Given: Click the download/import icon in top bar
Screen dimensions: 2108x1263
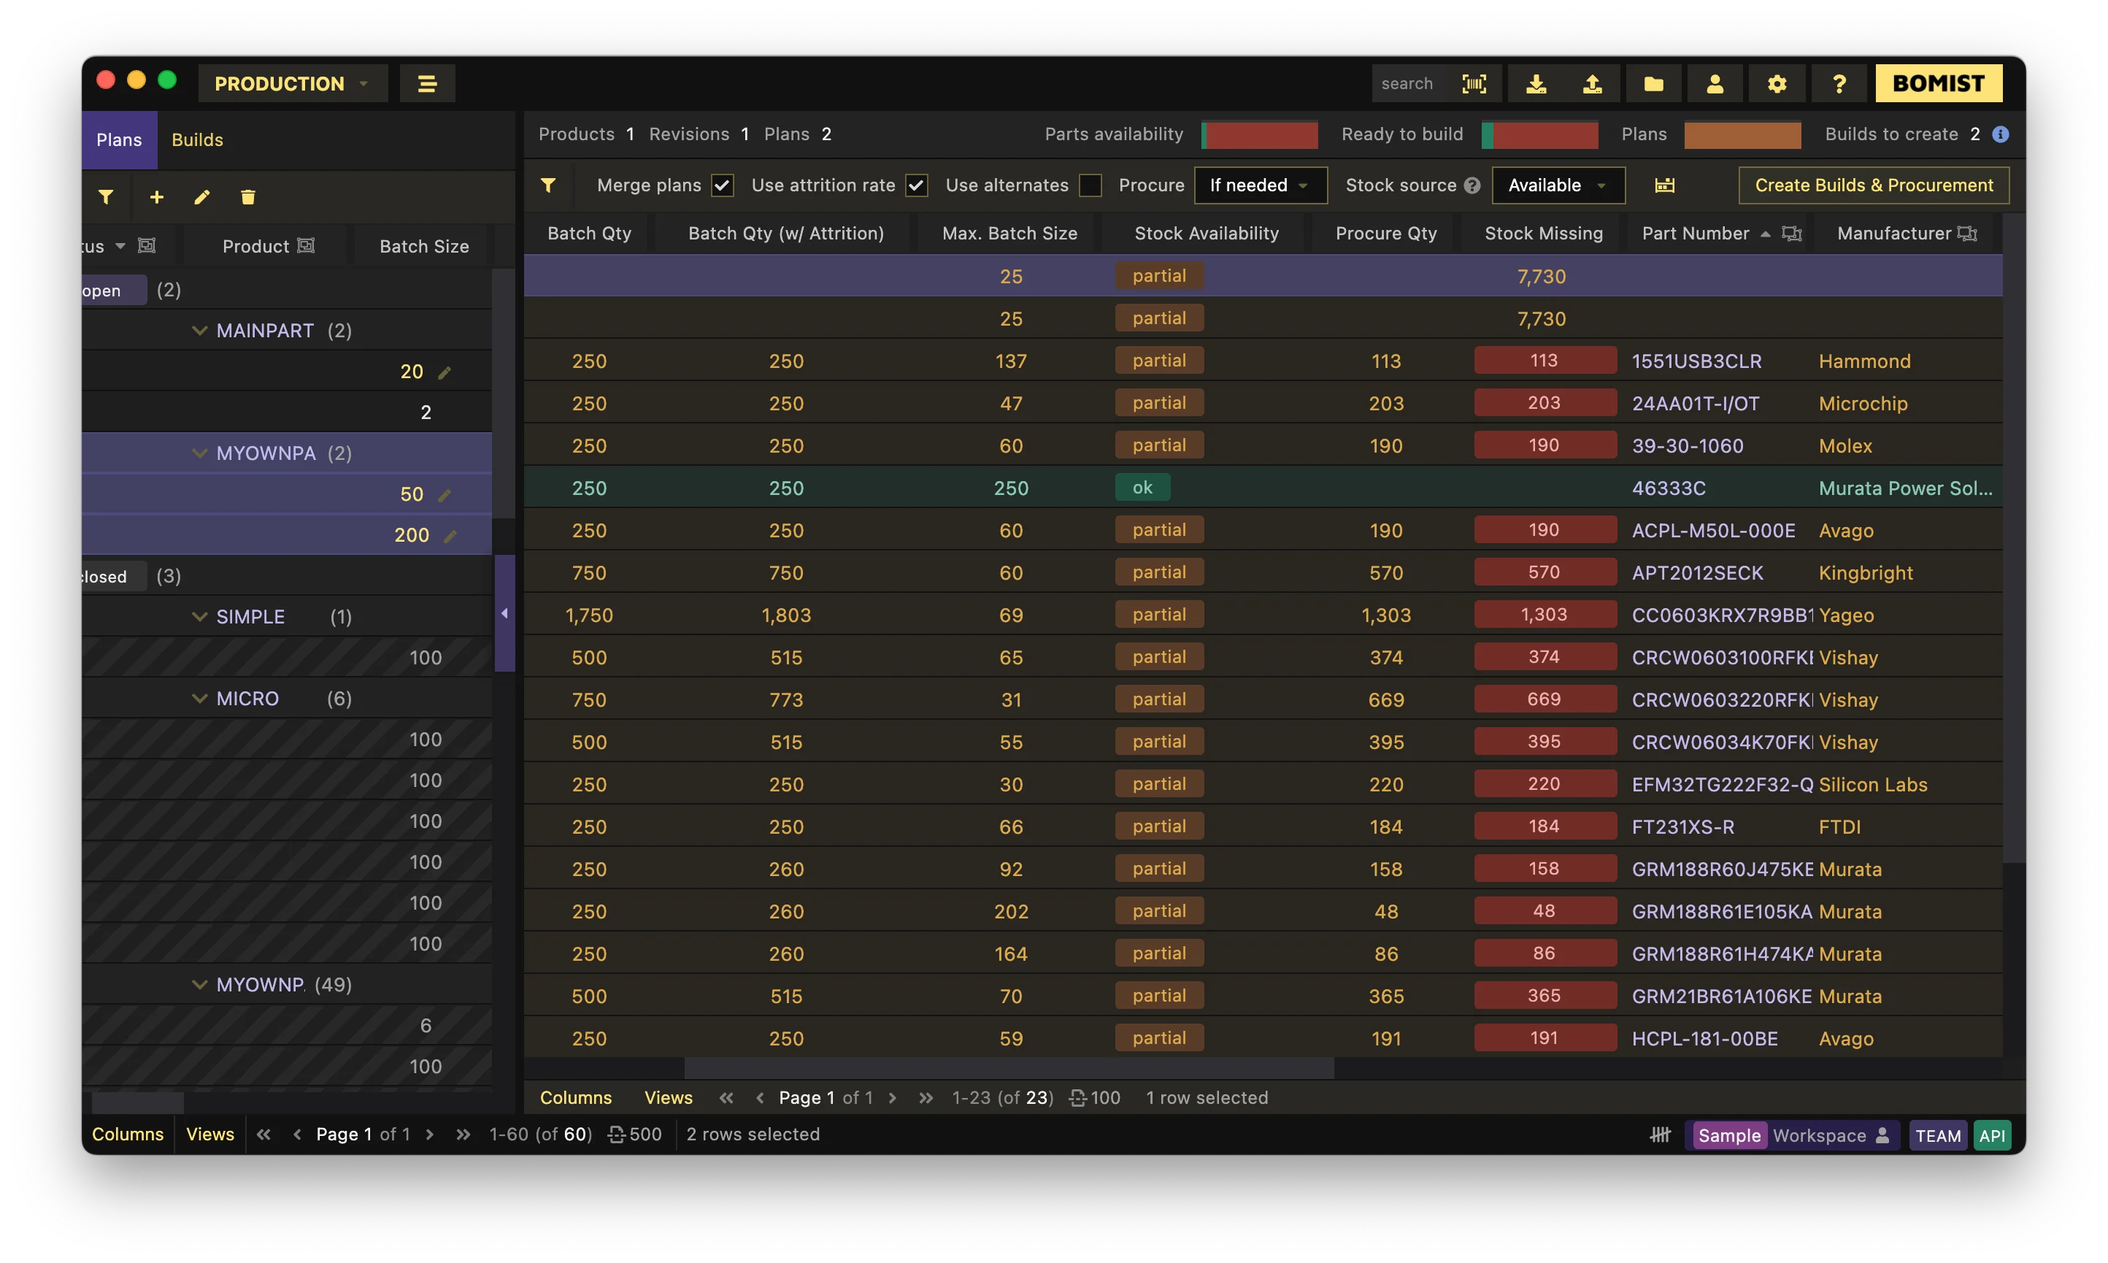Looking at the screenshot, I should pos(1536,83).
